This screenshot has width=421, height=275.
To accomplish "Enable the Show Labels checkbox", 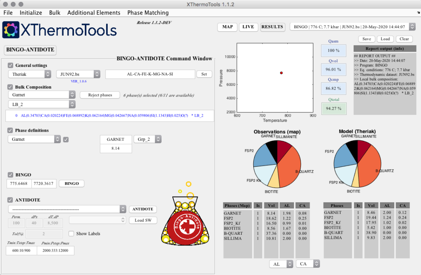I will pyautogui.click(x=71, y=234).
